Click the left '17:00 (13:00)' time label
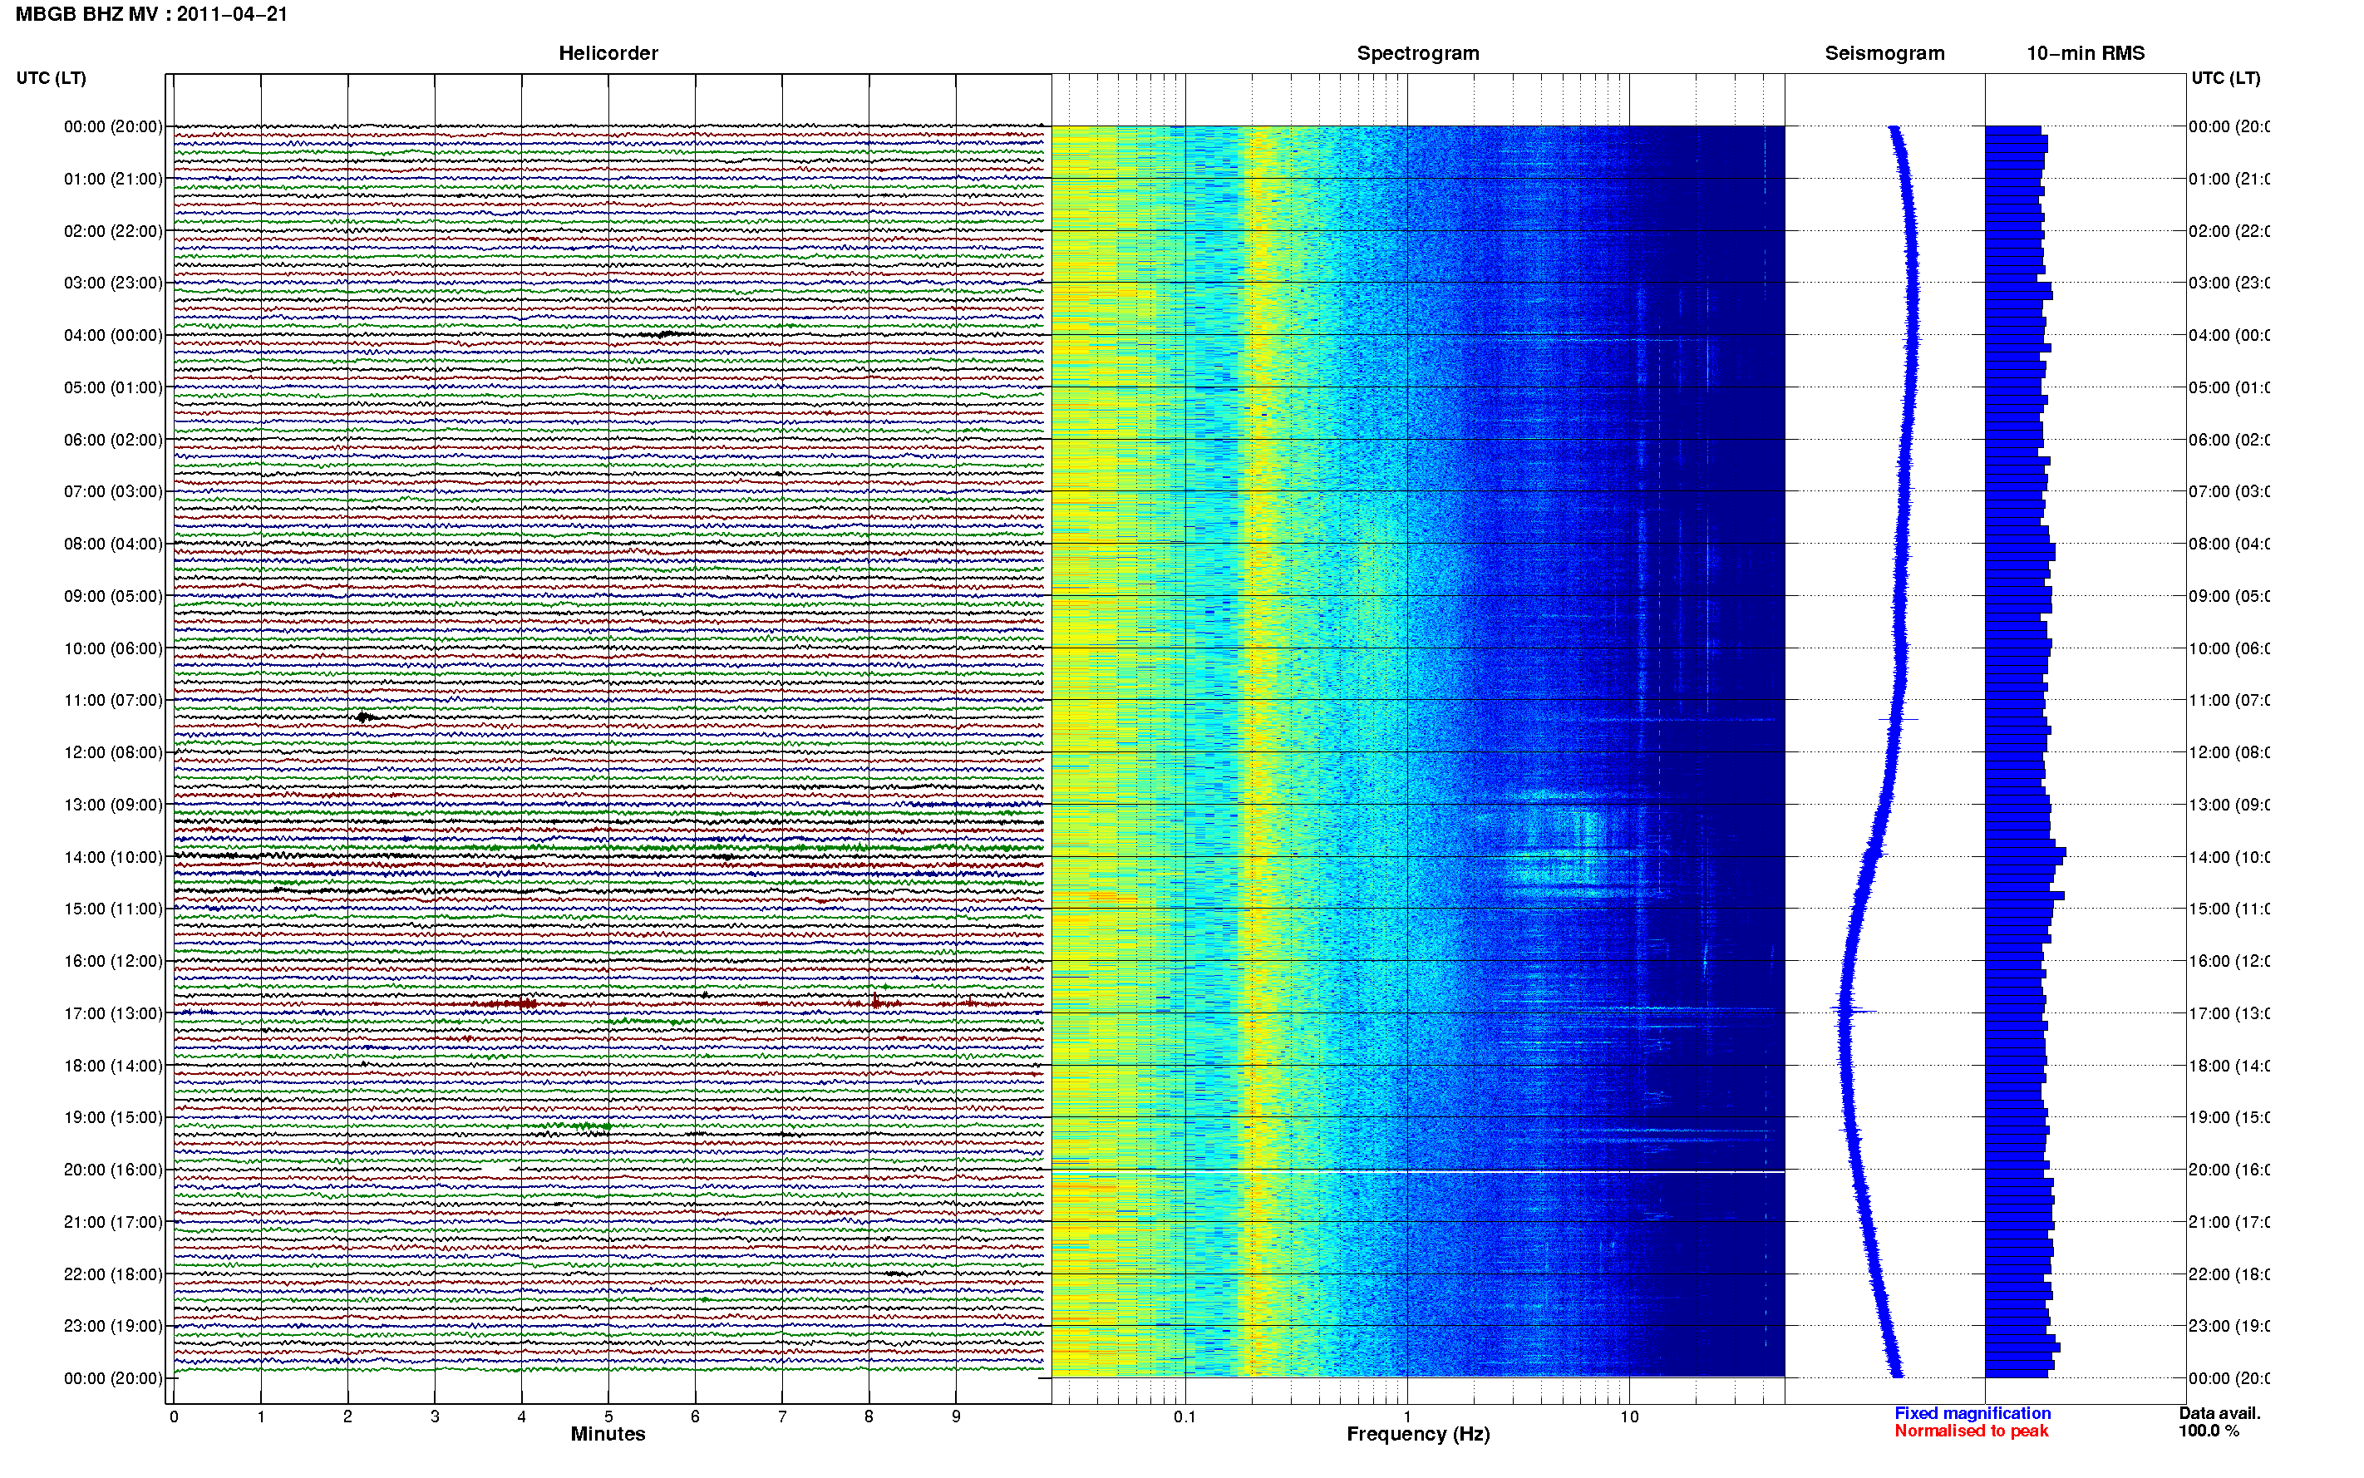 [x=113, y=1013]
